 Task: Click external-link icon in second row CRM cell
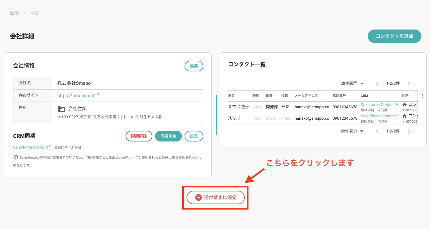pos(398,115)
